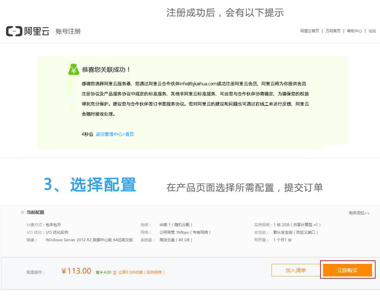Click the I/O 优化实例 value
Screen dimensions: 380x308
point(57,232)
